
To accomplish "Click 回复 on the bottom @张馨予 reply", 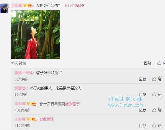I will point(142,126).
